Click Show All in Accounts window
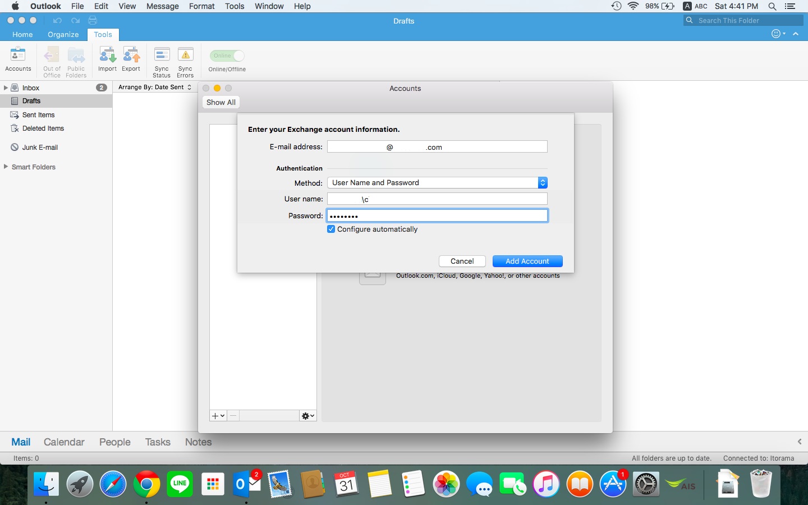Viewport: 808px width, 505px height. [x=221, y=102]
